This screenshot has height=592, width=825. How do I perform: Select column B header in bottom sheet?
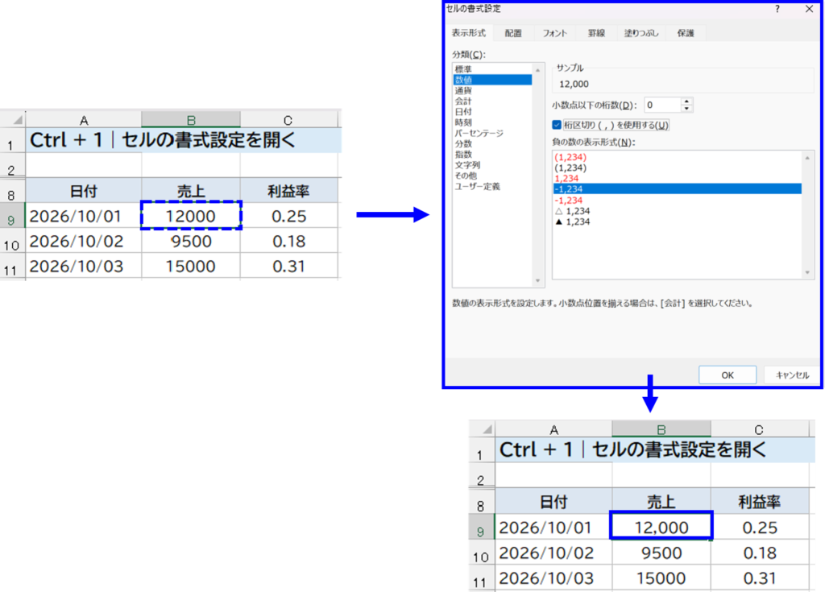(661, 428)
